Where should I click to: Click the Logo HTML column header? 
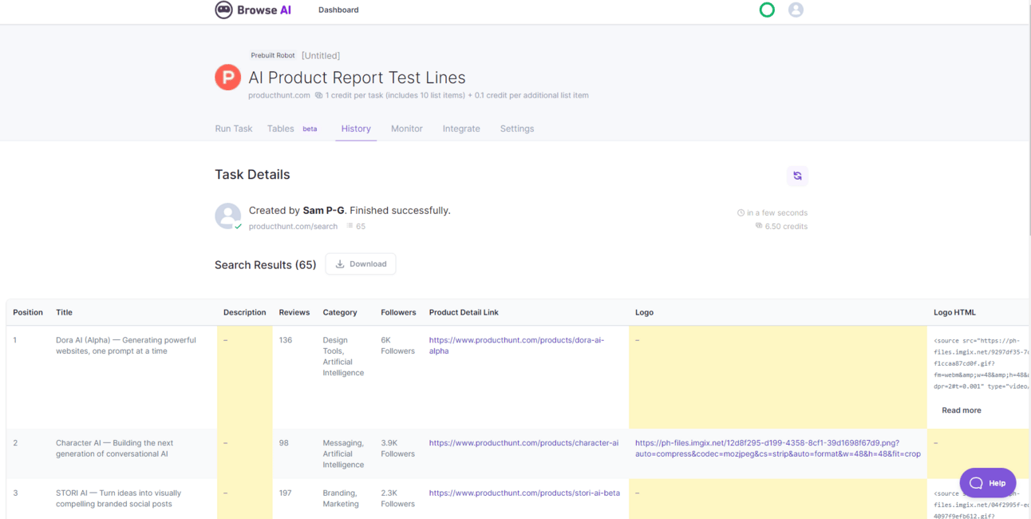click(x=954, y=312)
